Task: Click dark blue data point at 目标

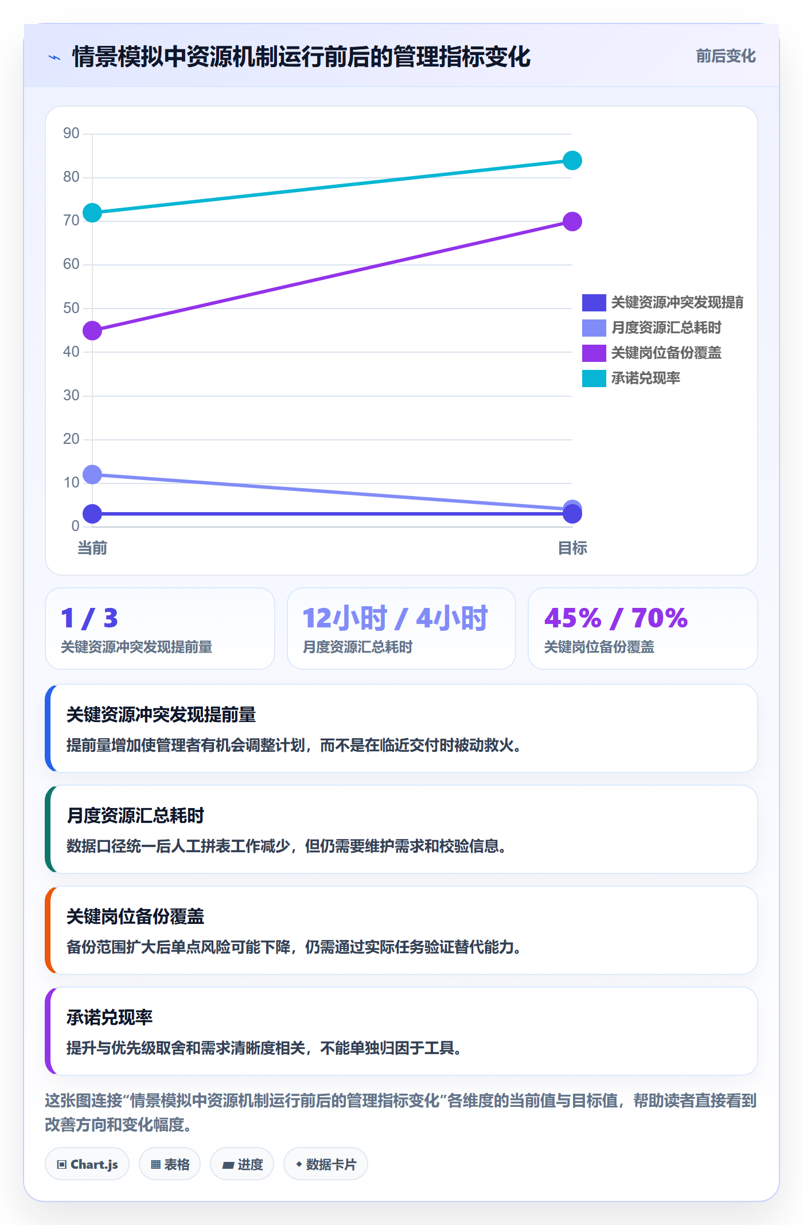Action: point(572,514)
